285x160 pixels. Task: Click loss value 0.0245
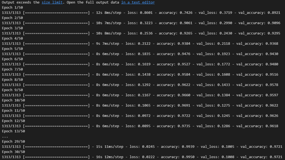148,147
